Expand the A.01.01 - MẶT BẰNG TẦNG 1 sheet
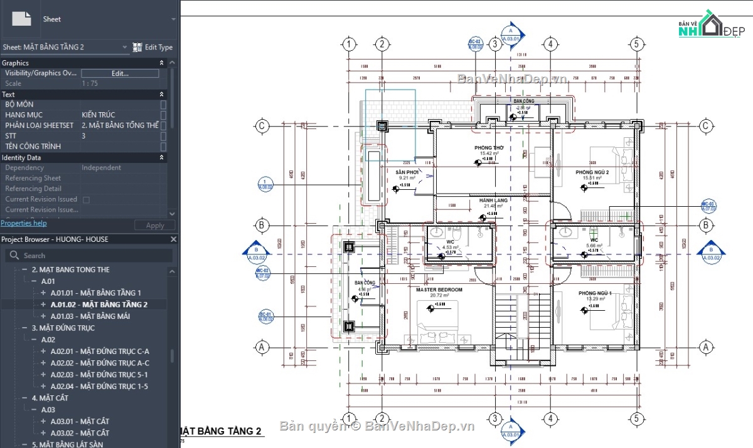The height and width of the screenshot is (448, 753). click(44, 293)
